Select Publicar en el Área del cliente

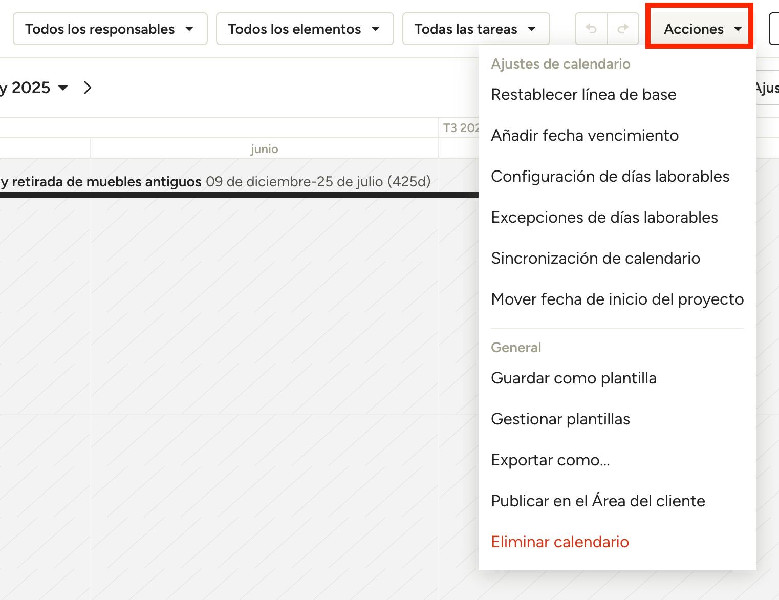pyautogui.click(x=598, y=501)
